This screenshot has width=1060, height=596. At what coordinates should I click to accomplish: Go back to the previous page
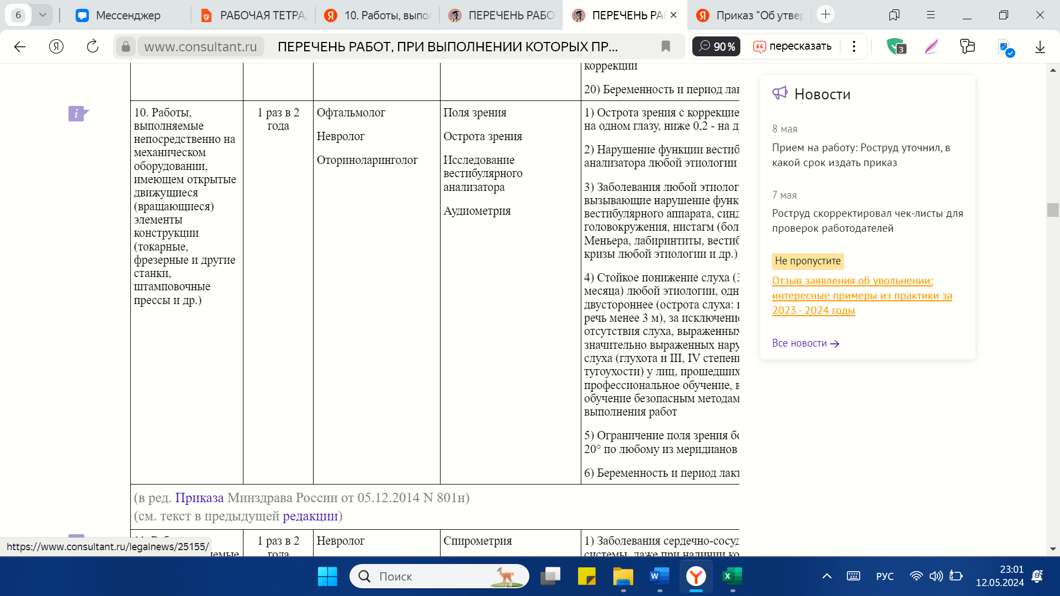coord(20,47)
